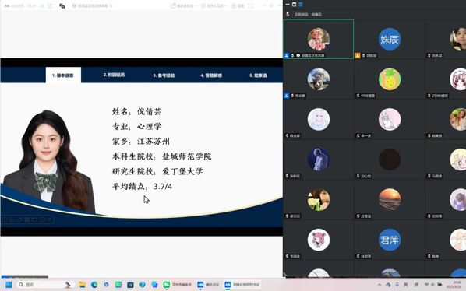Open the WeChat 文件传输助手 taskbar item
Image resolution: width=466 pixels, height=291 pixels.
(178, 285)
